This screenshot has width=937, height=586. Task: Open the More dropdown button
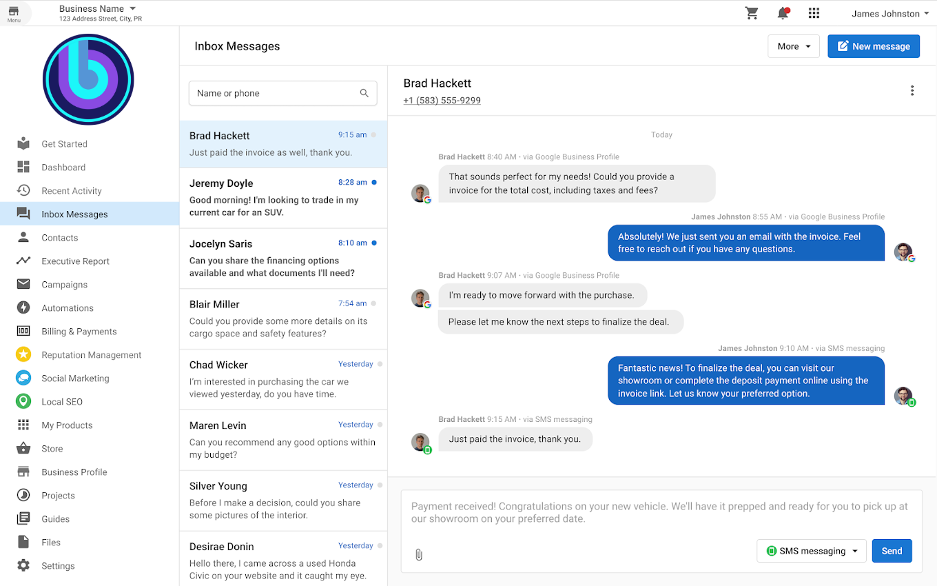click(x=794, y=46)
